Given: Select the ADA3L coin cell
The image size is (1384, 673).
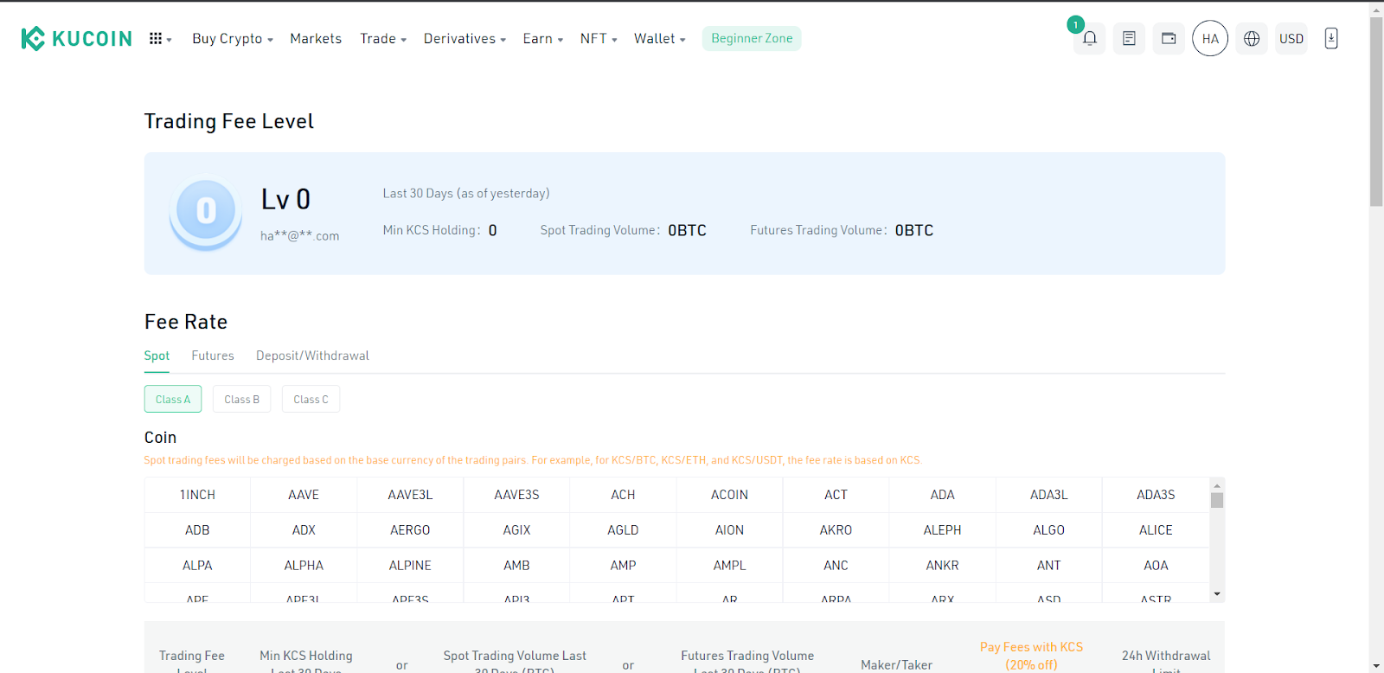Looking at the screenshot, I should [1048, 495].
